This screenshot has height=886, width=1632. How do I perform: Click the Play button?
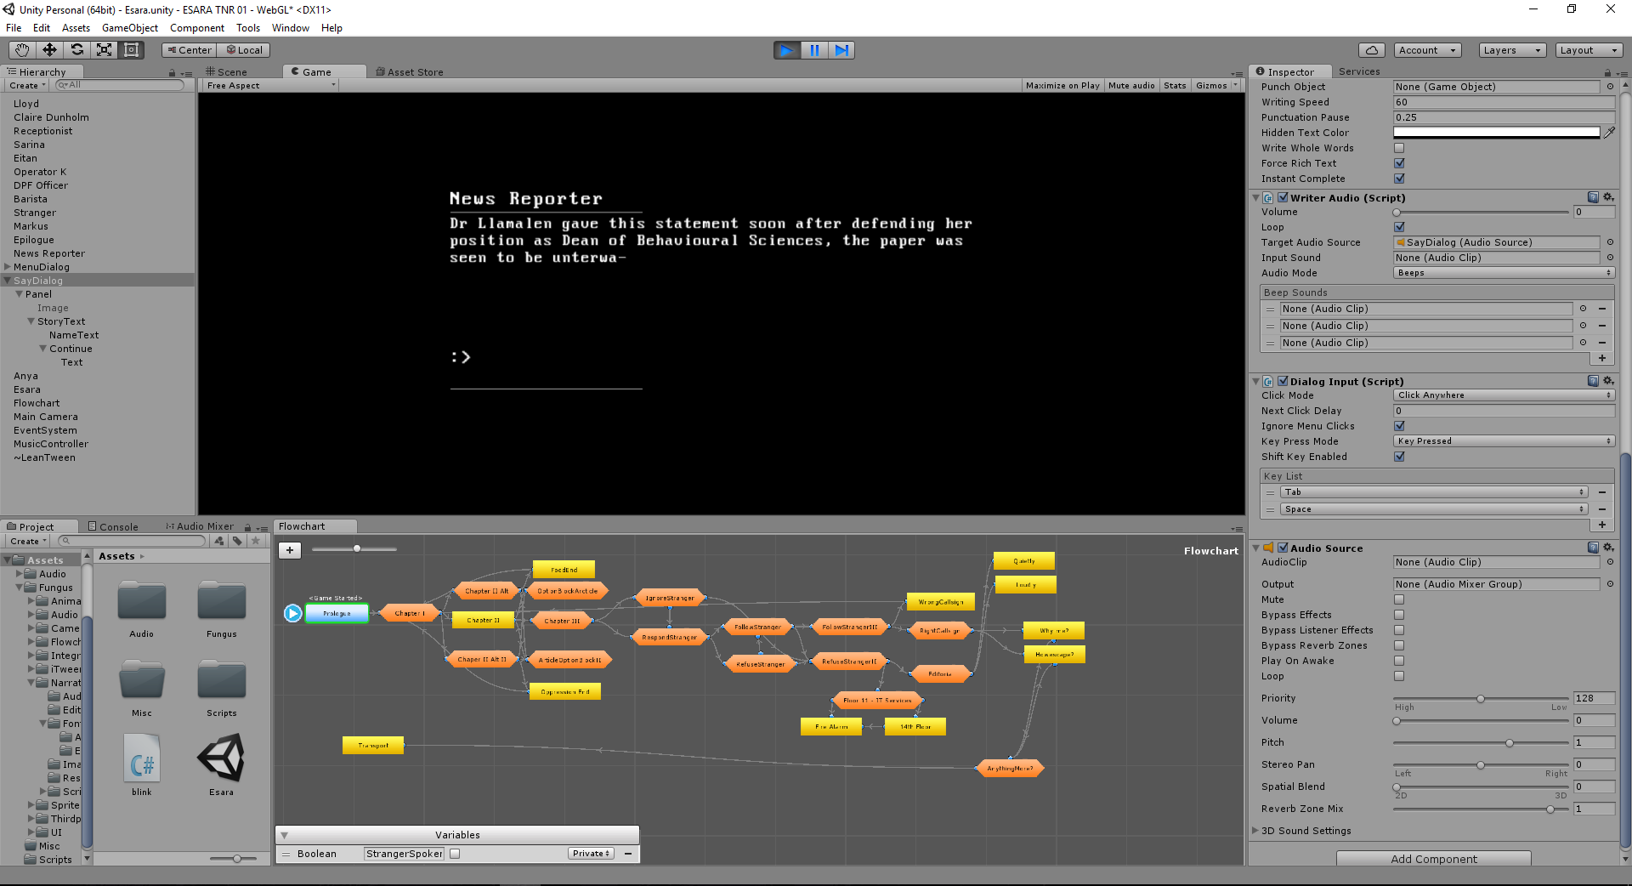click(x=787, y=50)
